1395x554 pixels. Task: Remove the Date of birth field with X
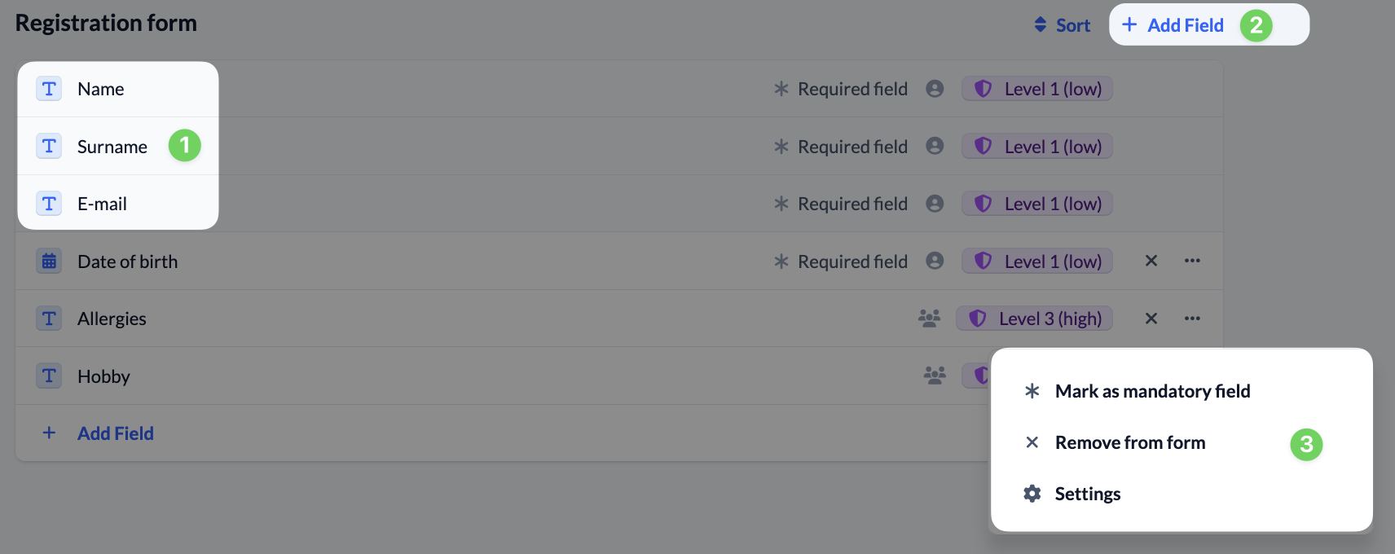coord(1151,261)
